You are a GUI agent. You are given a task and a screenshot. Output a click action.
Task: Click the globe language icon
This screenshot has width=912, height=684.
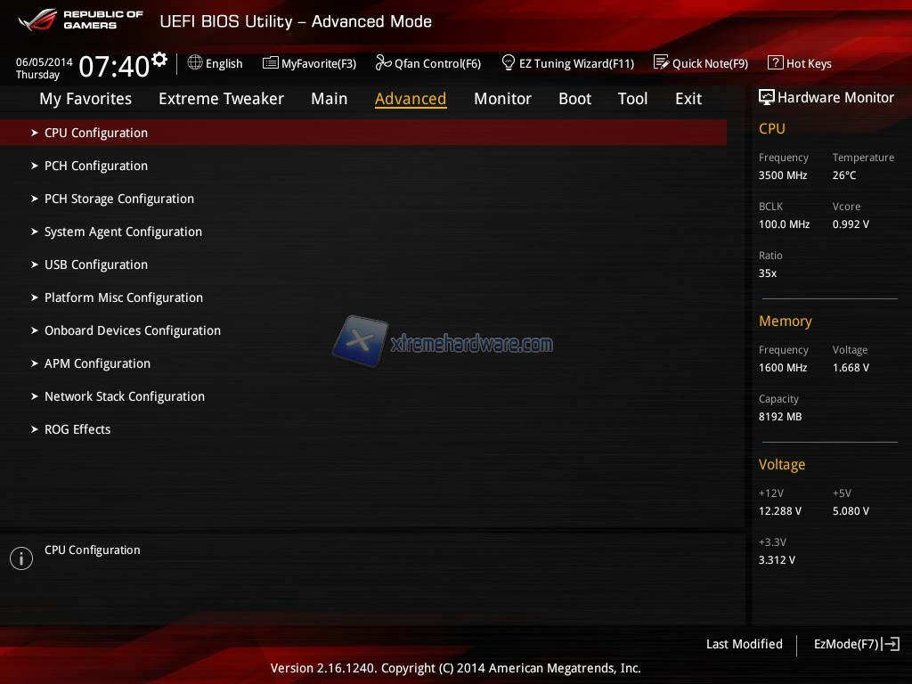(195, 63)
